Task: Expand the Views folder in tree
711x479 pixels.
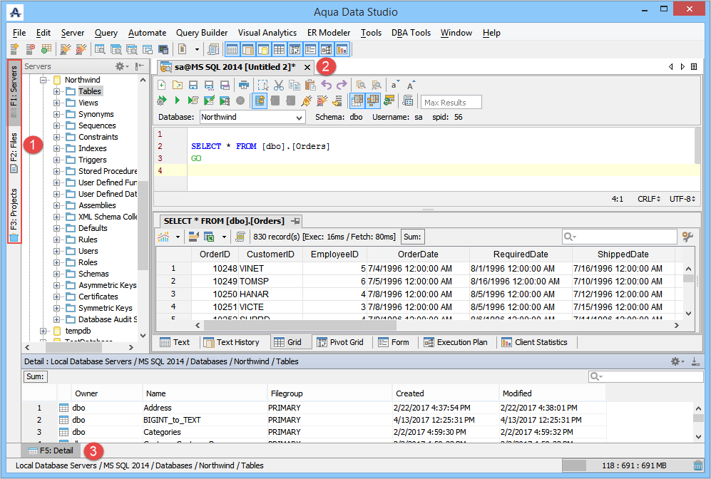Action: [57, 103]
